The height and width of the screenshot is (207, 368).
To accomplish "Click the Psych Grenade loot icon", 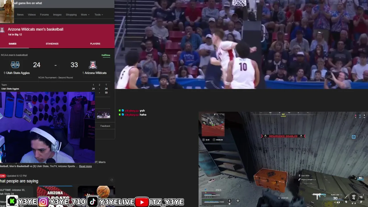I will pyautogui.click(x=299, y=179).
